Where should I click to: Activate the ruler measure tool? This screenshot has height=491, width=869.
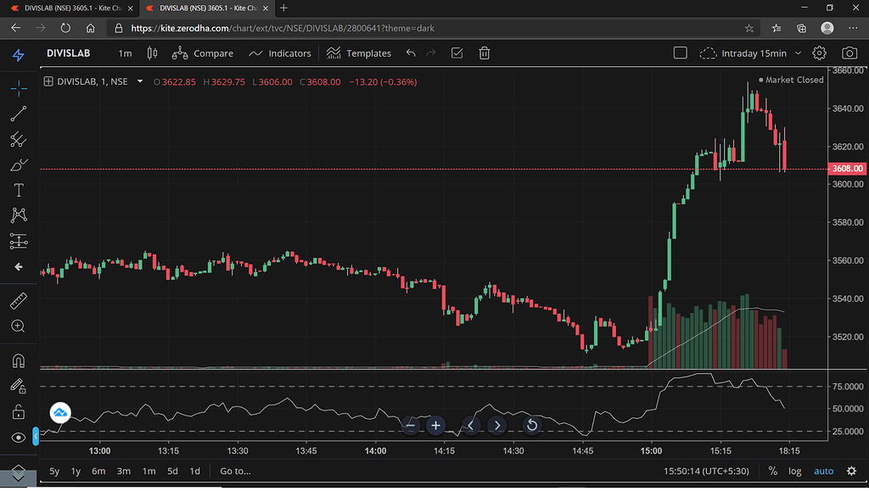[x=18, y=300]
